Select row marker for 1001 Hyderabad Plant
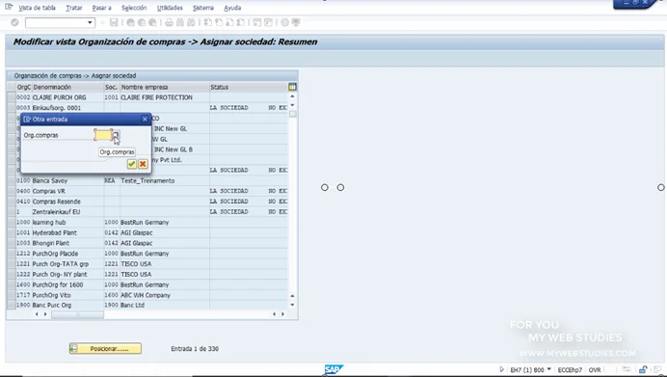Viewport: 667px width, 377px height. point(12,232)
